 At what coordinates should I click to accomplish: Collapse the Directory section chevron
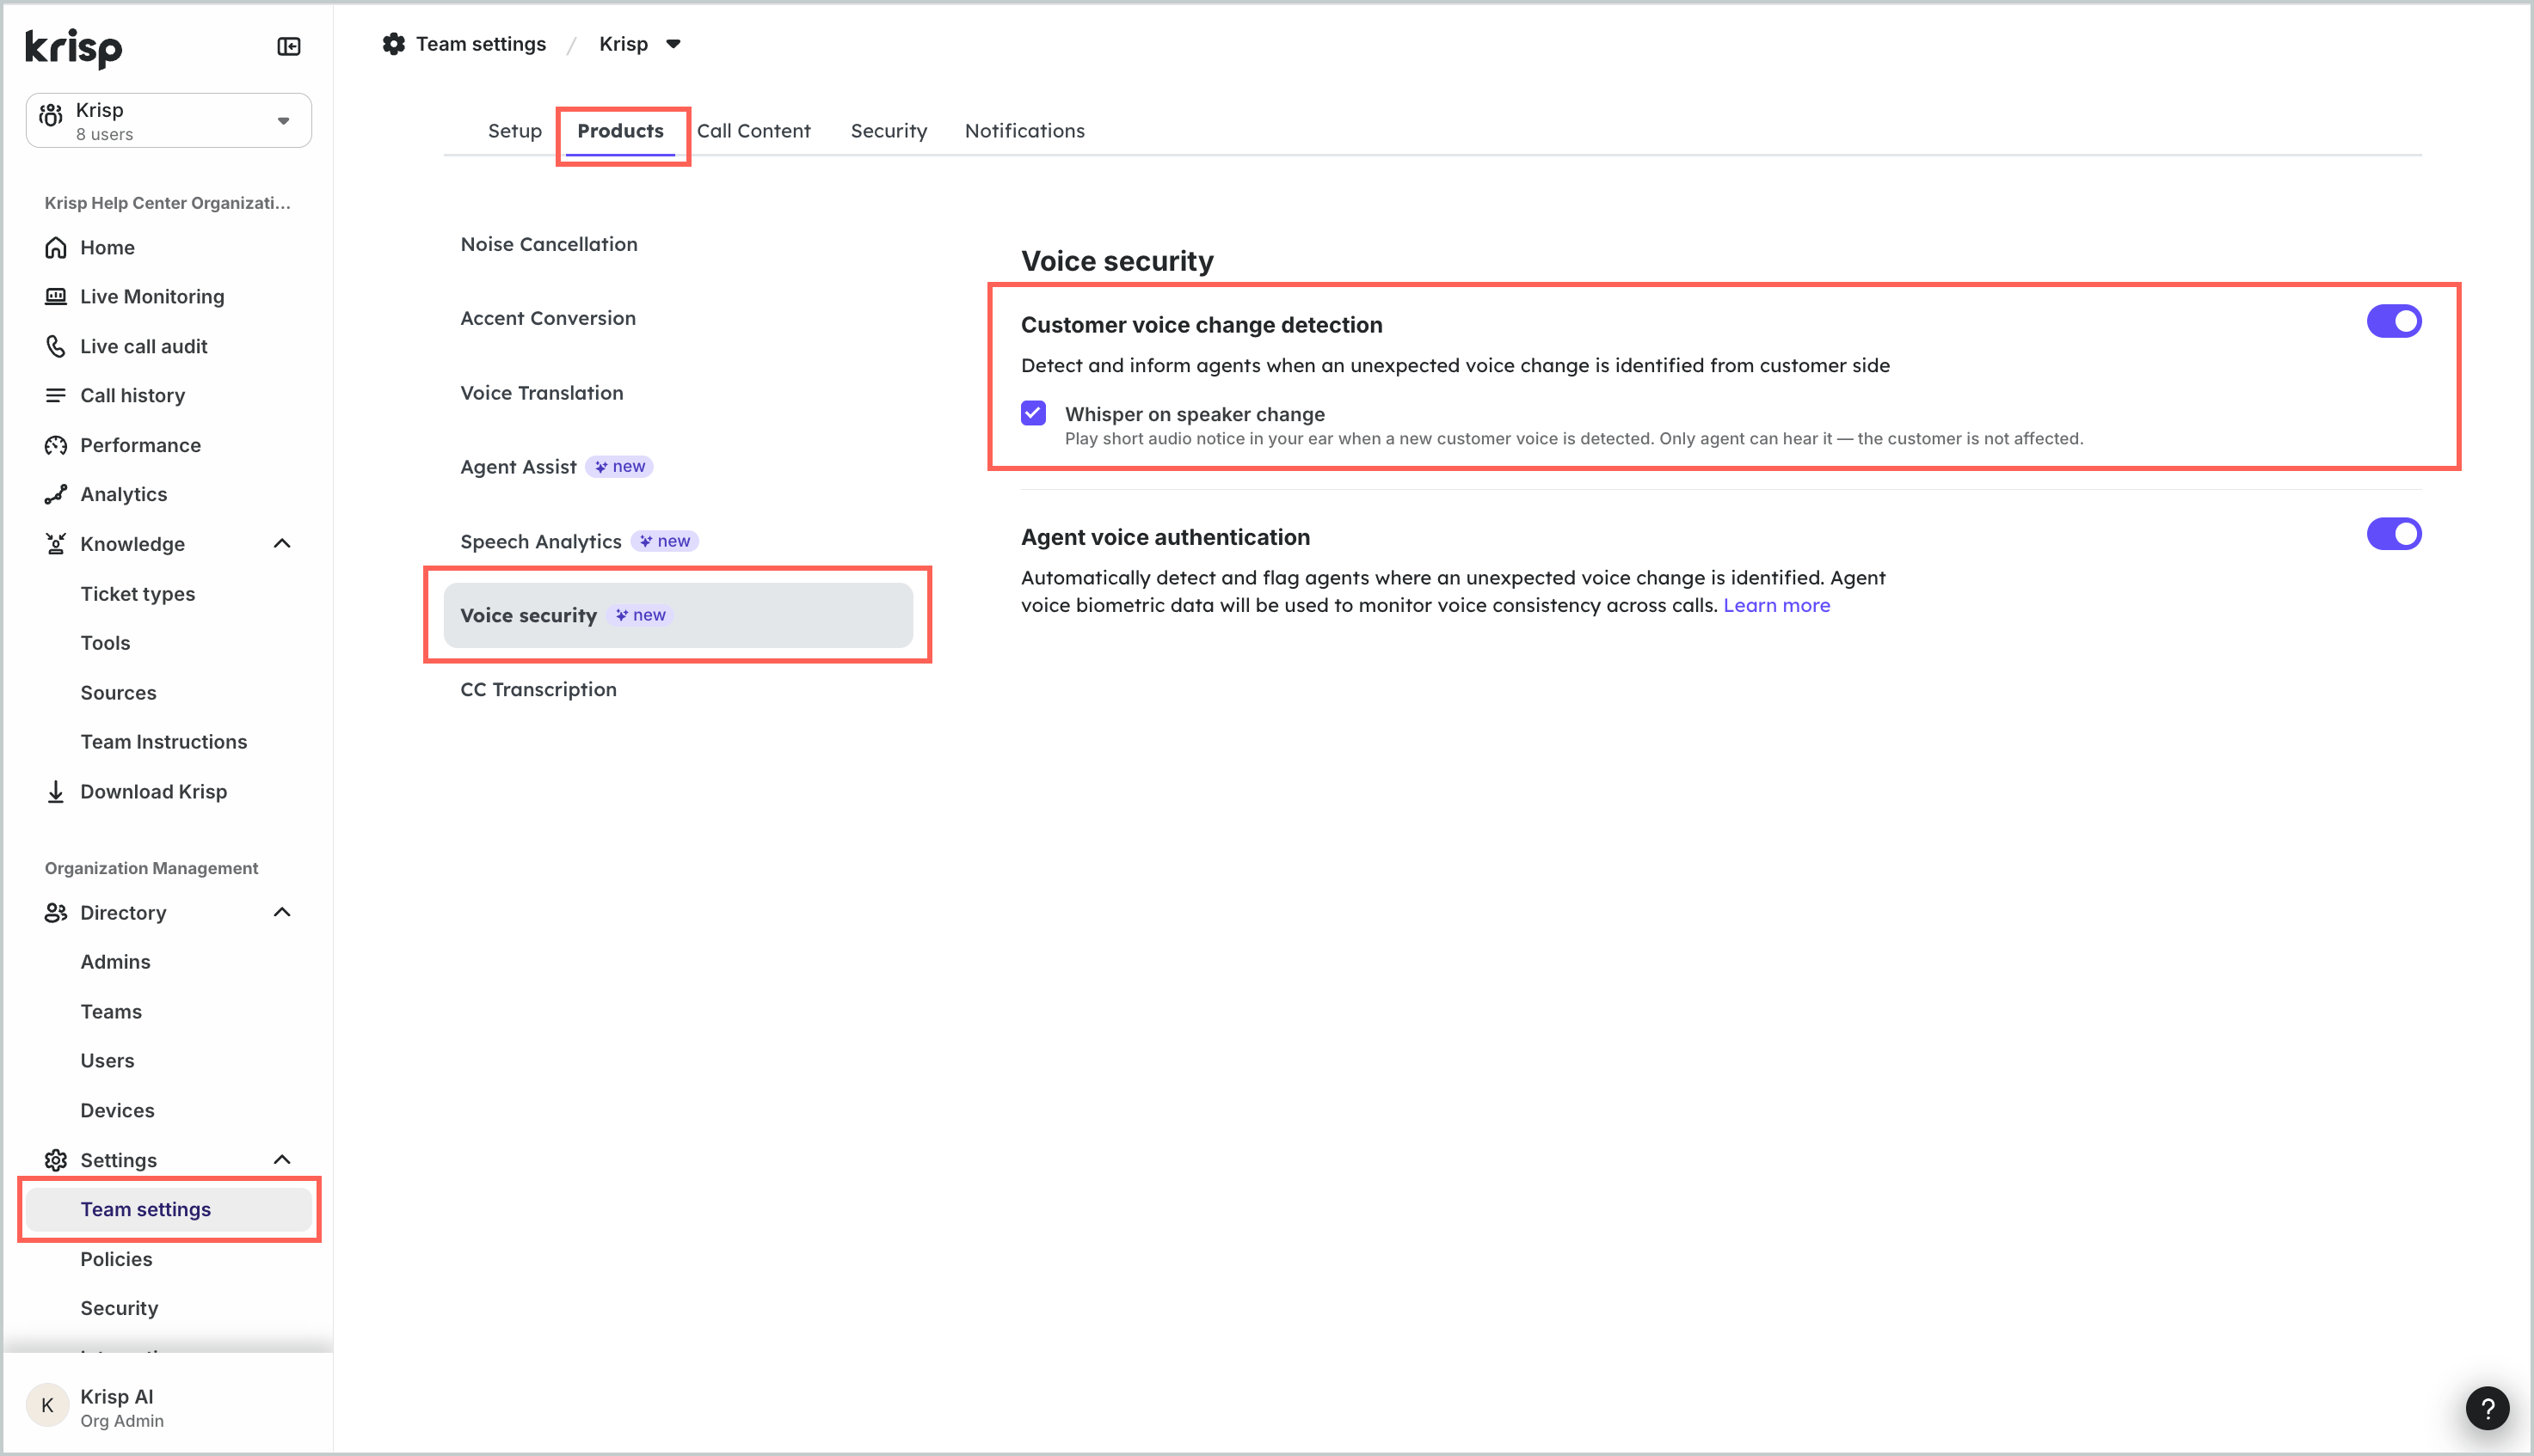coord(282,912)
